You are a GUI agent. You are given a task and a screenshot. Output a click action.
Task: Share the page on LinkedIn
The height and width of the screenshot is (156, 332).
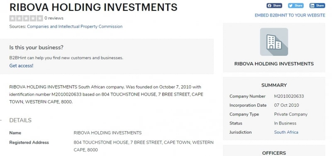317,5
